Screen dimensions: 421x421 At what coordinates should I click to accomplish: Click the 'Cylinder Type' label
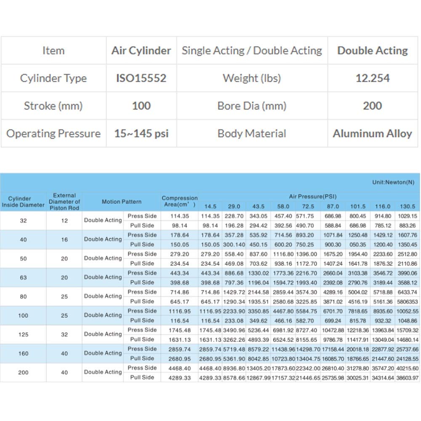tap(53, 78)
